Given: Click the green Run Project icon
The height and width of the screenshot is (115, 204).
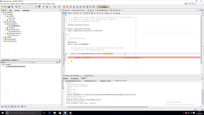Looking at the screenshot, I should tap(50, 7).
